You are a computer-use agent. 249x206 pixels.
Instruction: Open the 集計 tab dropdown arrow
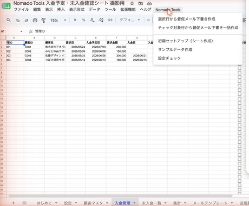click(x=185, y=203)
